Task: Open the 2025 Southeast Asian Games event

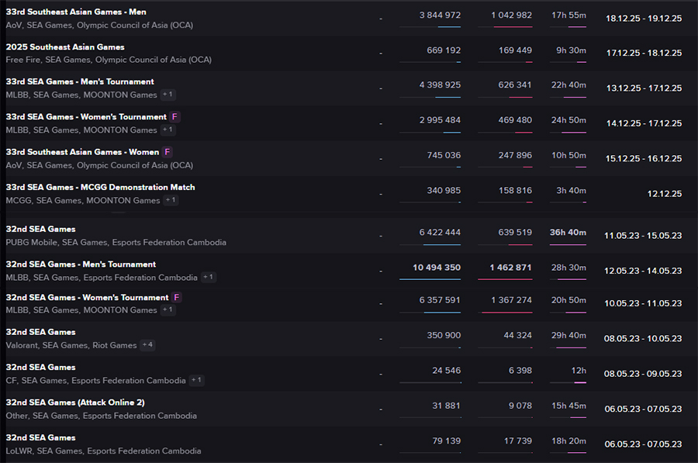Action: (x=65, y=47)
